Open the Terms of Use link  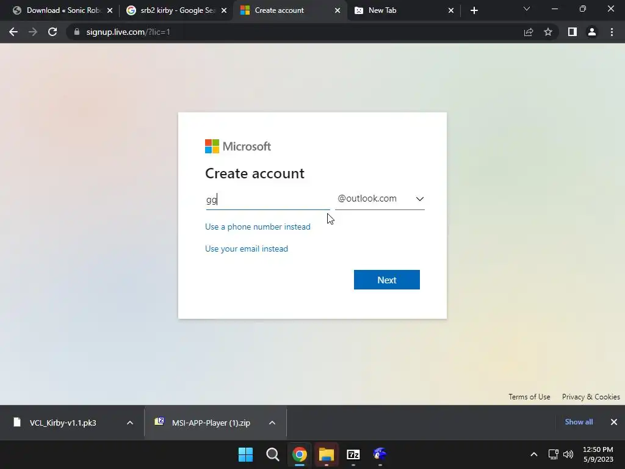point(529,397)
